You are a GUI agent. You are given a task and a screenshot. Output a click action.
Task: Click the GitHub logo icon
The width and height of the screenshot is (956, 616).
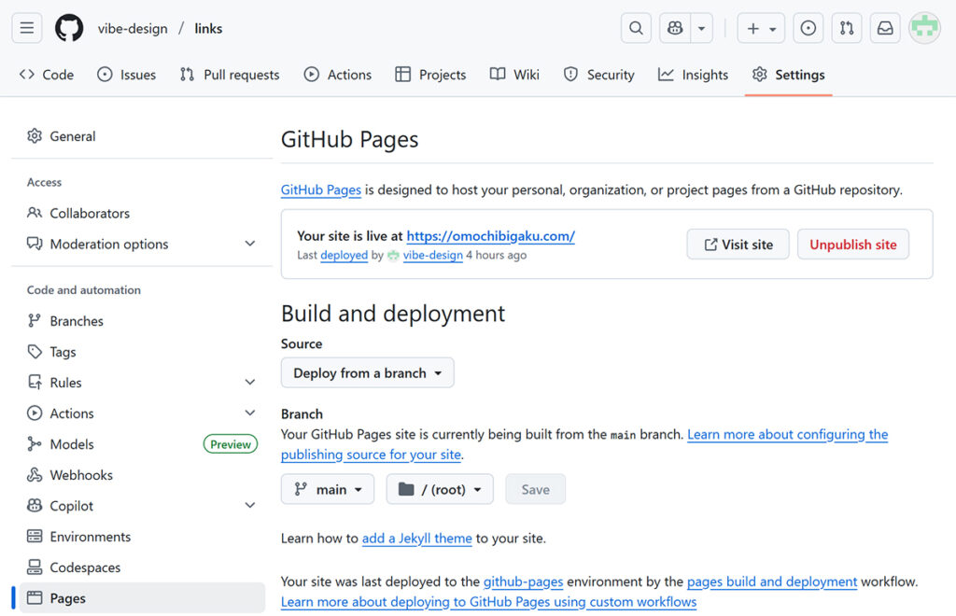69,28
